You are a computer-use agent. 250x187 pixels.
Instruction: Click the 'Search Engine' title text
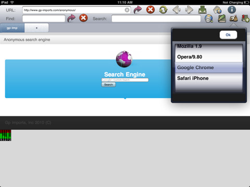124,74
